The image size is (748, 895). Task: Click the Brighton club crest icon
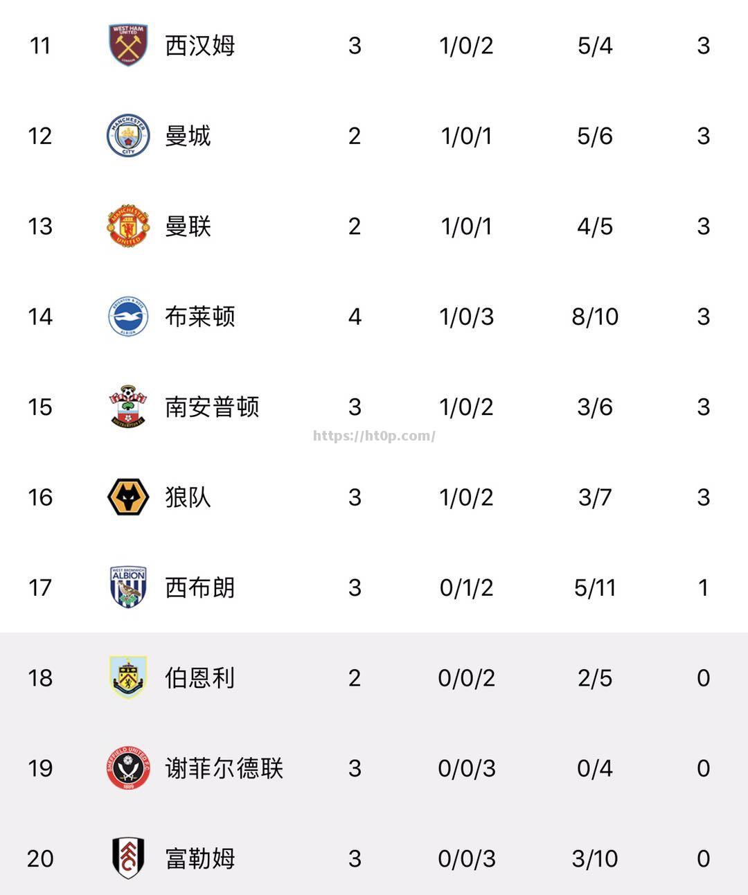coord(128,317)
